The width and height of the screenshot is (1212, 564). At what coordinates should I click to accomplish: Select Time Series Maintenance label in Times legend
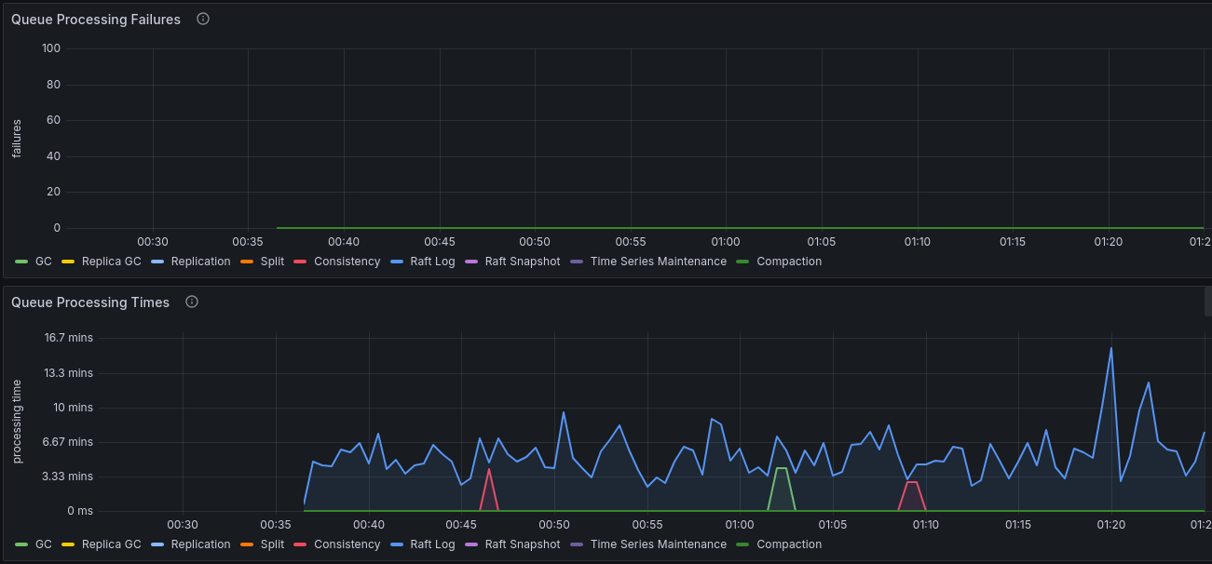(x=658, y=544)
